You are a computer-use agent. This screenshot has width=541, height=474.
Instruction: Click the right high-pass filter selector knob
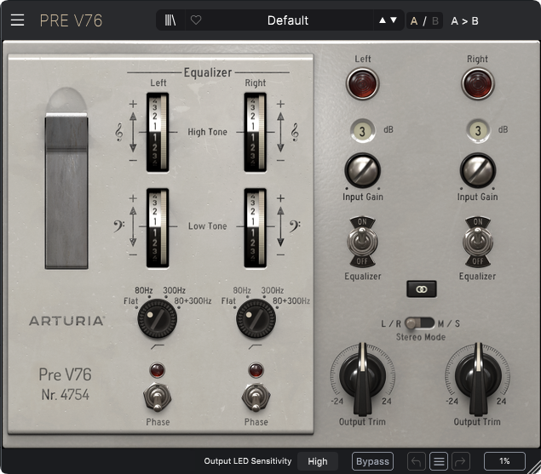click(256, 319)
